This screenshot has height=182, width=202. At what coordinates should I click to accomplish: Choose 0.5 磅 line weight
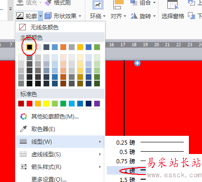148,152
